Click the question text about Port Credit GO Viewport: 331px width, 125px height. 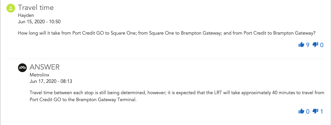point(167,33)
